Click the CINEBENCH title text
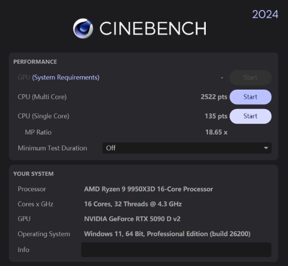The width and height of the screenshot is (288, 266). pos(153,29)
